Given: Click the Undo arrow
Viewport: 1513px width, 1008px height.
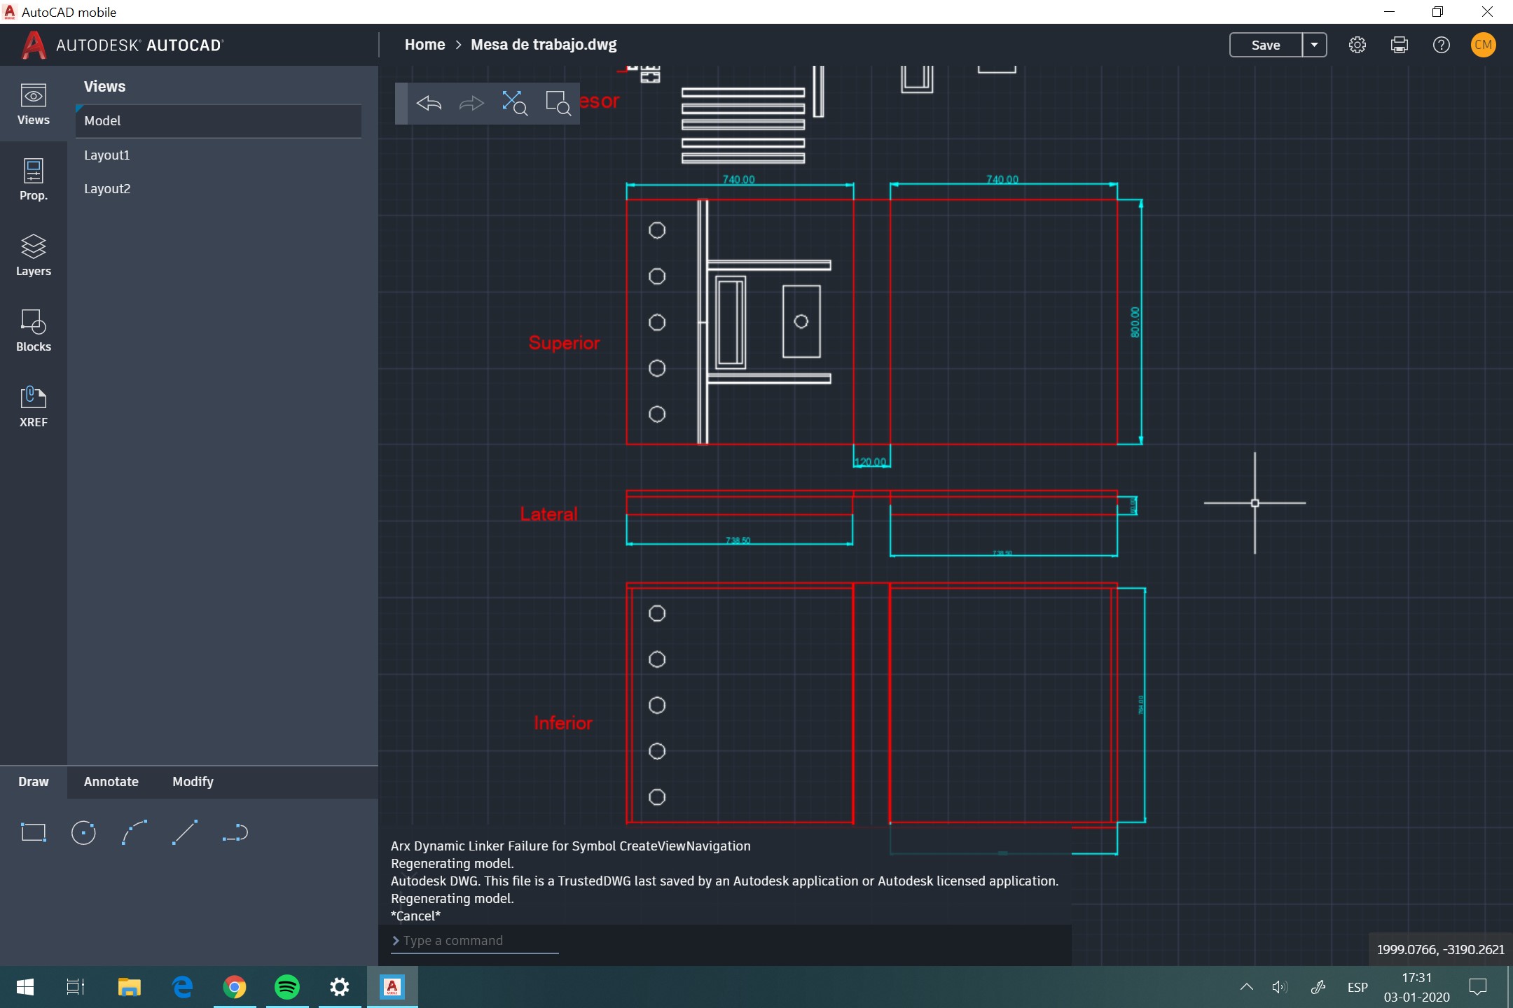Looking at the screenshot, I should tap(429, 104).
